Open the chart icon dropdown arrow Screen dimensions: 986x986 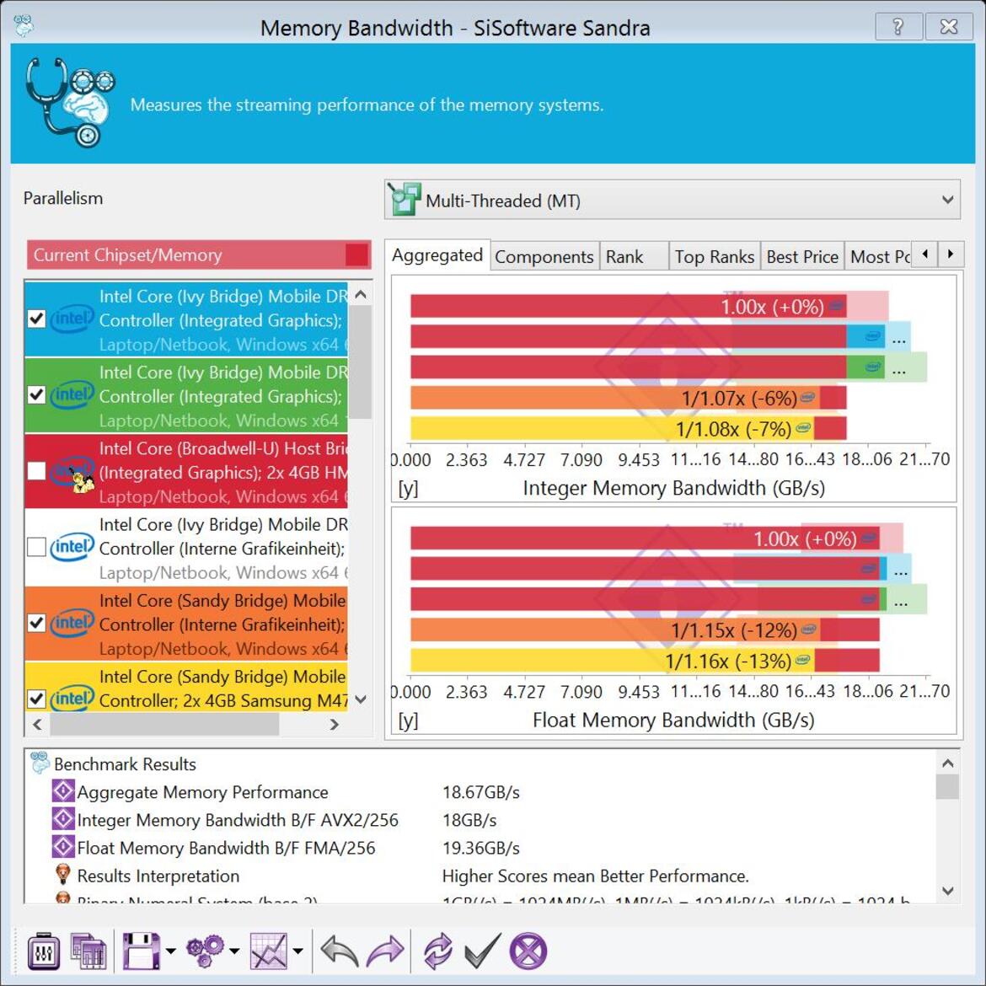click(x=298, y=951)
